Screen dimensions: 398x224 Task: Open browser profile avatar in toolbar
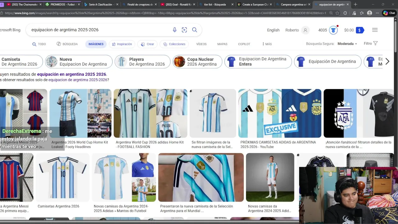tap(369, 13)
